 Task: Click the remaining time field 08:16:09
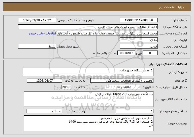coord(126,53)
